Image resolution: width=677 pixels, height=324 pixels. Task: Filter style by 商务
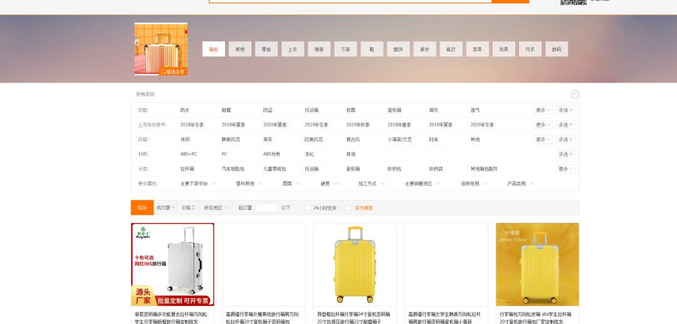268,139
